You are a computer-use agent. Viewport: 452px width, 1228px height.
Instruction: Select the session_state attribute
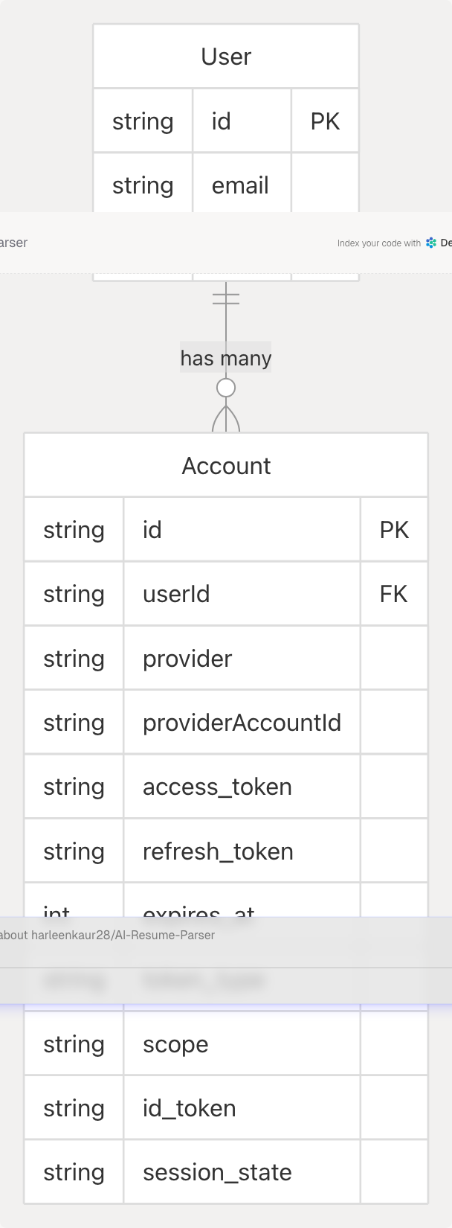[217, 1172]
